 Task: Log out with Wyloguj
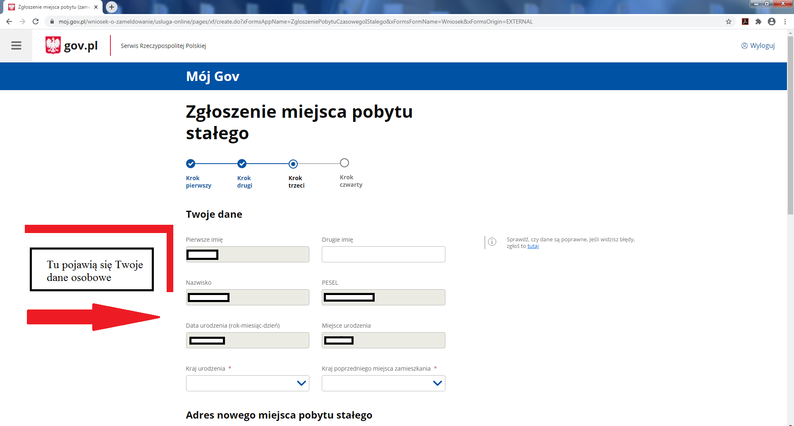coord(758,45)
